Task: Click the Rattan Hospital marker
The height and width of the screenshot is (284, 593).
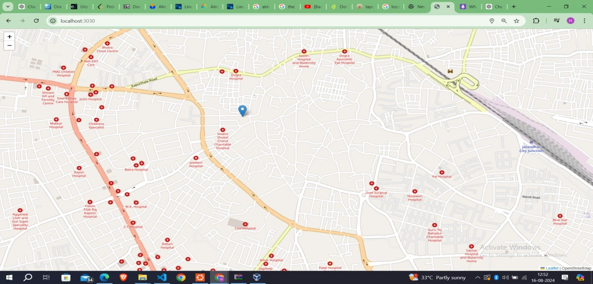Action: coord(167,240)
